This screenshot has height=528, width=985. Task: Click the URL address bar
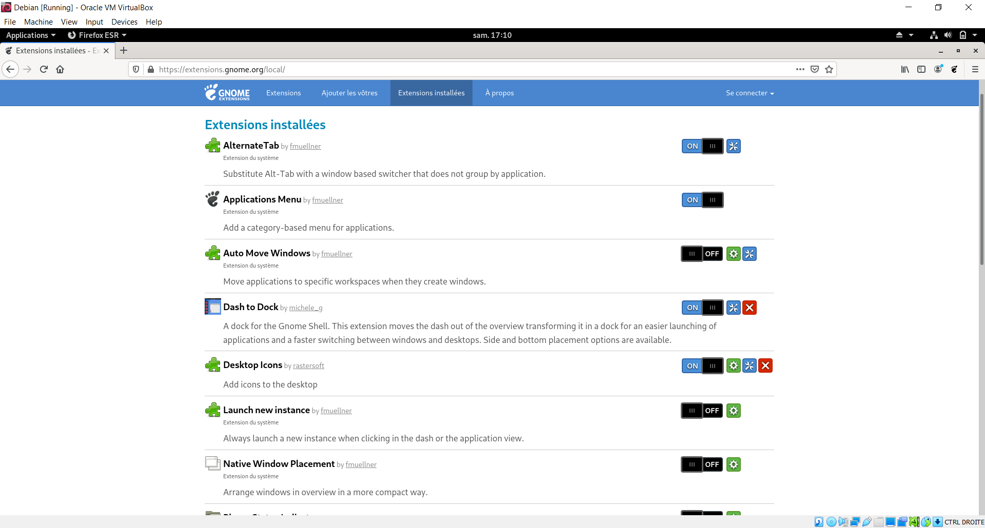[x=462, y=69]
